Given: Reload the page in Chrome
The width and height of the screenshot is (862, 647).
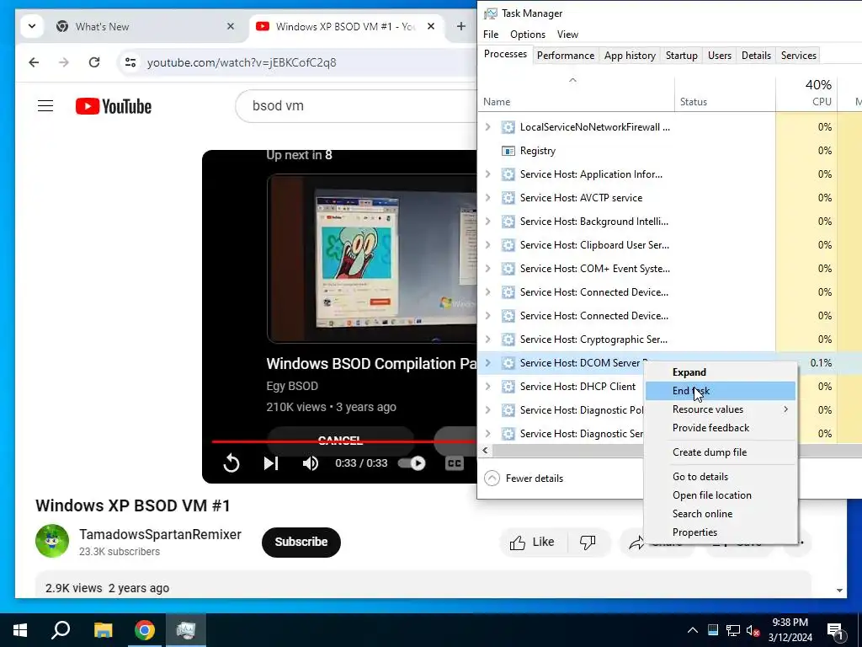Looking at the screenshot, I should tap(94, 62).
